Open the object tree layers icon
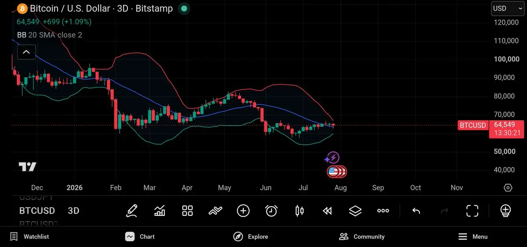 click(355, 211)
